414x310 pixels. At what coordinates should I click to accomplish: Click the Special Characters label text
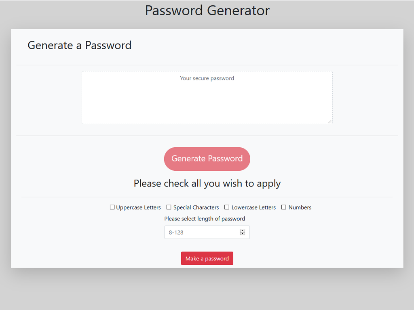(x=196, y=207)
